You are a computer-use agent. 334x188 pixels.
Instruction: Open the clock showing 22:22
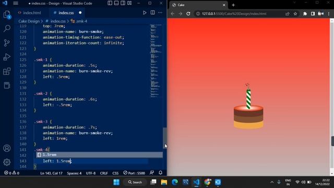pyautogui.click(x=323, y=182)
